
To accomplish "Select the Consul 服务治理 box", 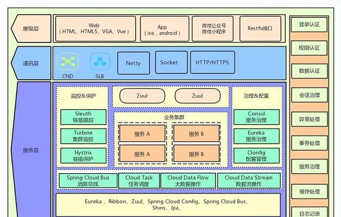I will tap(256, 117).
